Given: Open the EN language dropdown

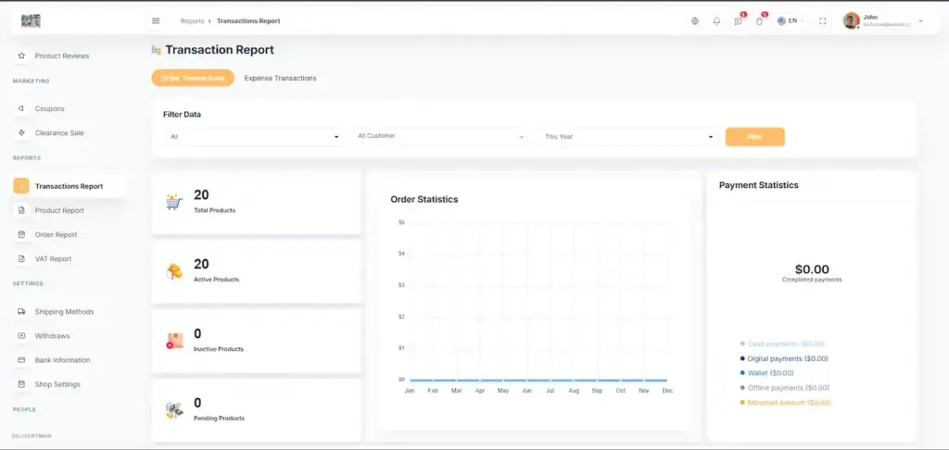Looking at the screenshot, I should 791,21.
